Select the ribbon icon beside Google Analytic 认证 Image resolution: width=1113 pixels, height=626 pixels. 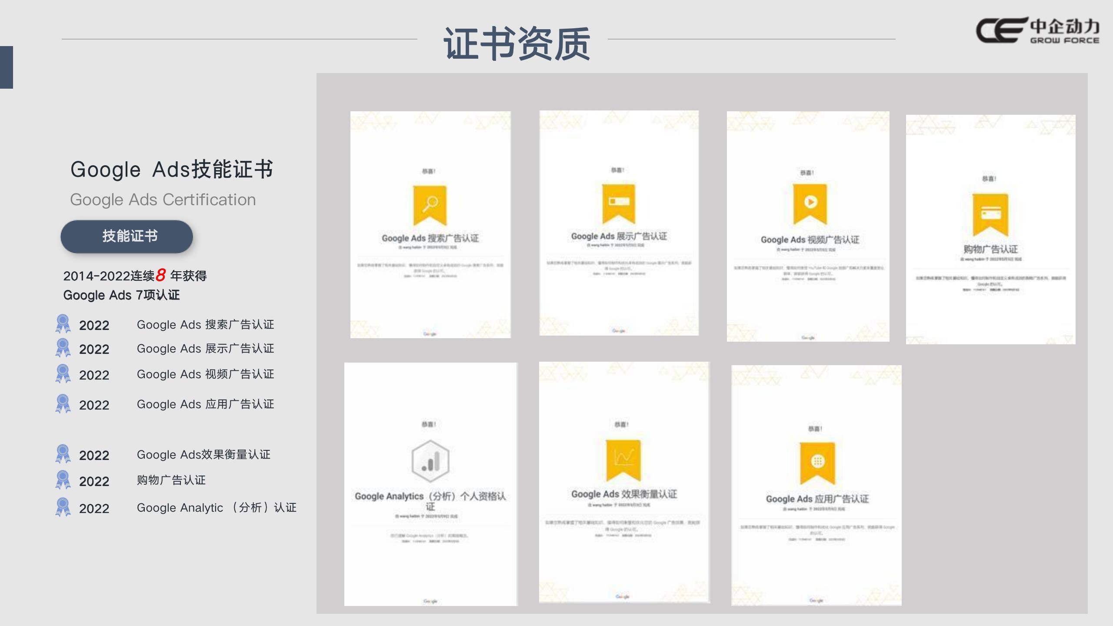point(63,507)
